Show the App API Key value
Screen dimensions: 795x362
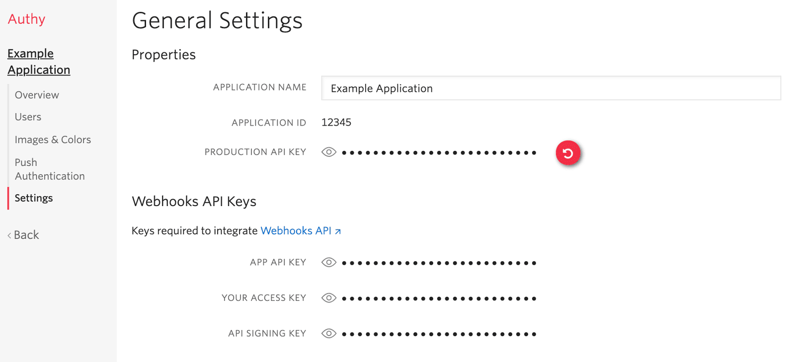coord(328,262)
